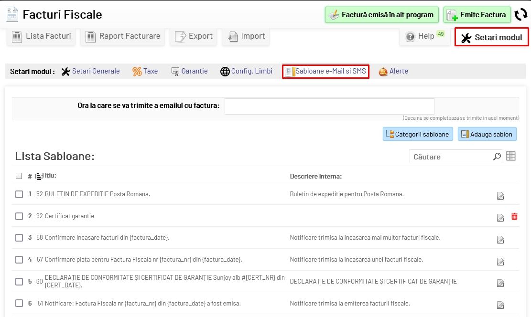The height and width of the screenshot is (317, 531).
Task: Toggle checkbox for row 5 DECLARAȚIE DE CONFORMITATE
Action: click(19, 282)
